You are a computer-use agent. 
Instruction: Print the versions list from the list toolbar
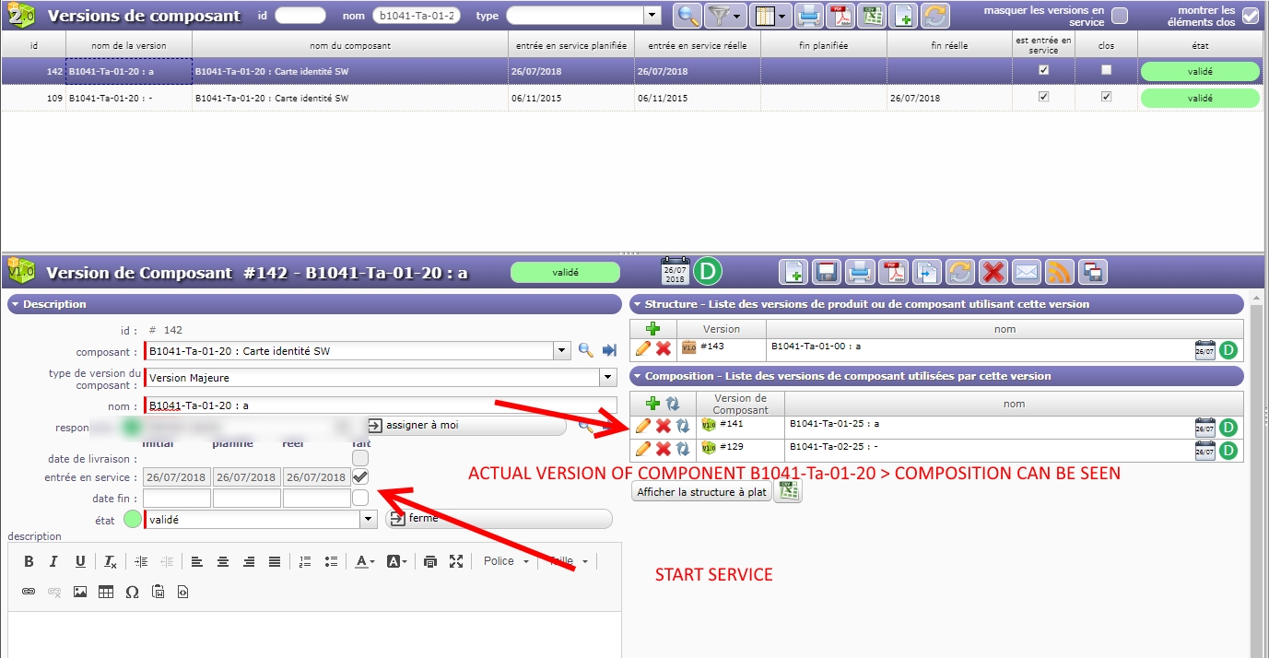click(x=808, y=15)
